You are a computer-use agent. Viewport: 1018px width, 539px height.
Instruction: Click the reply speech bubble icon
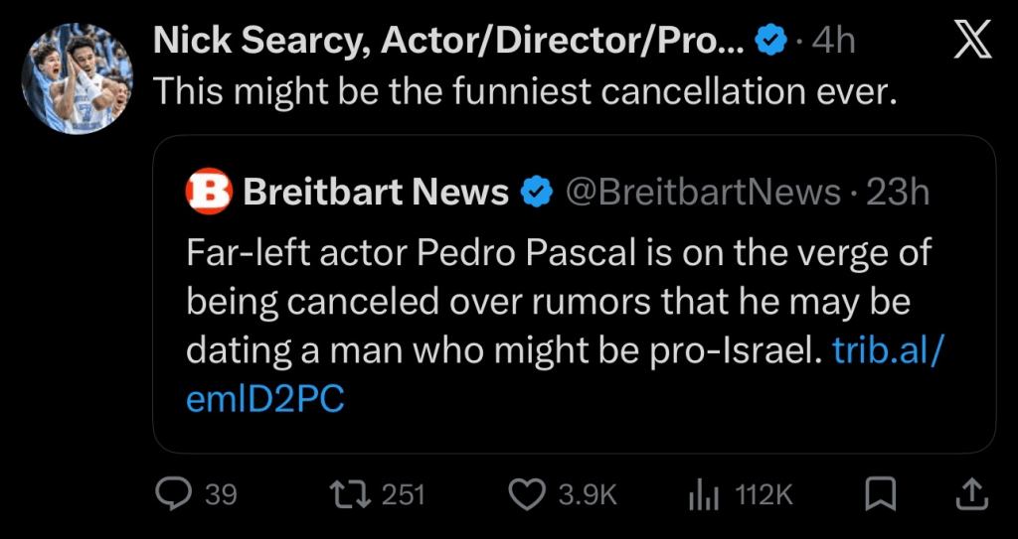coord(177,493)
